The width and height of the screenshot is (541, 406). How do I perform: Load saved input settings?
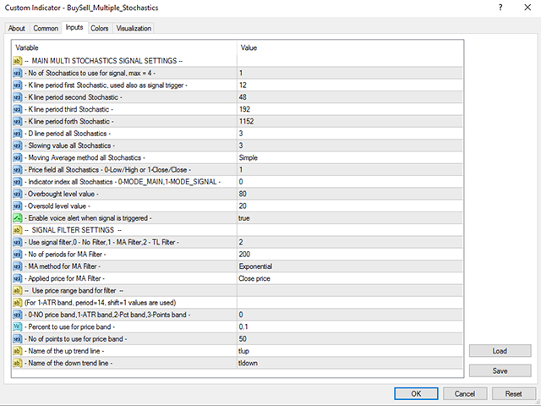500,351
